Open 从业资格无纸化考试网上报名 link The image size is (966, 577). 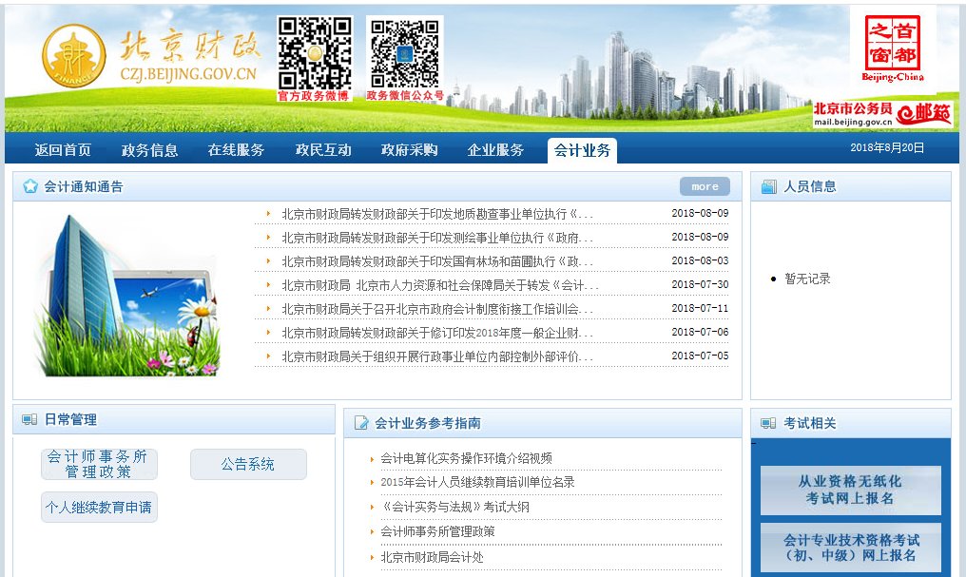click(x=851, y=490)
